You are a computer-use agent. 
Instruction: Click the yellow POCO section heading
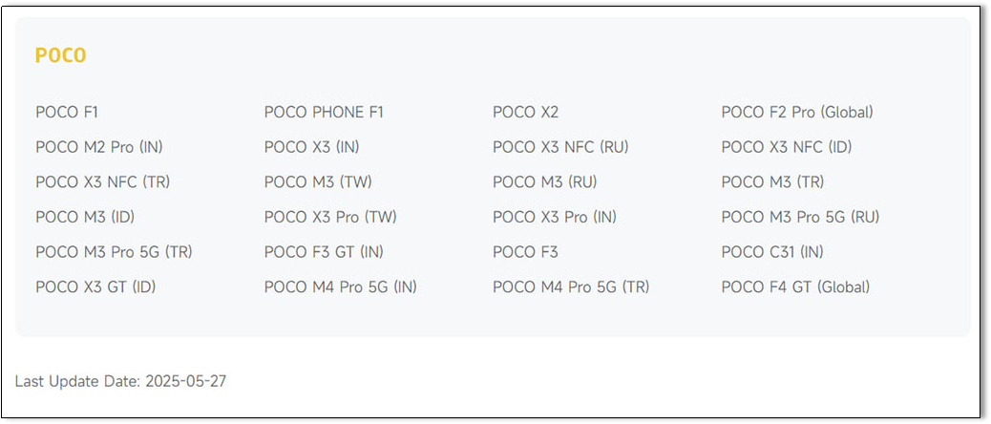[61, 55]
